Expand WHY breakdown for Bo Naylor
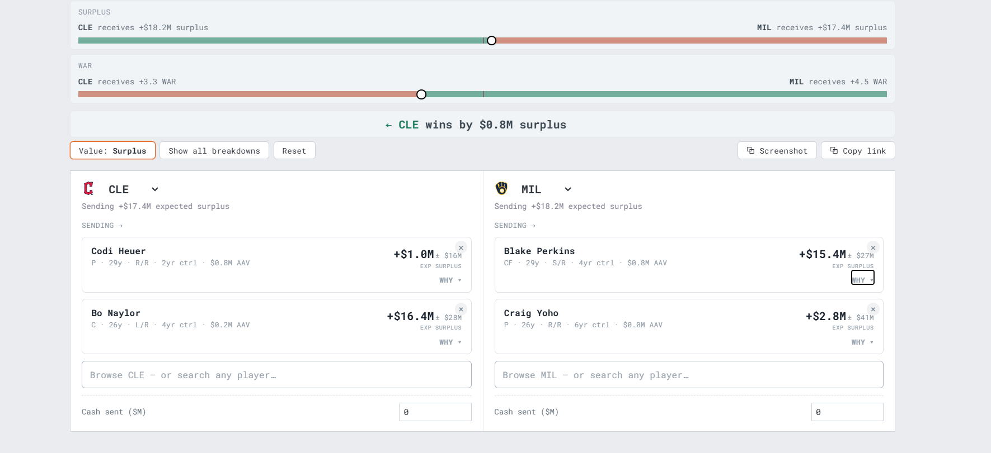Screen dimensions: 991x453 tap(450, 342)
